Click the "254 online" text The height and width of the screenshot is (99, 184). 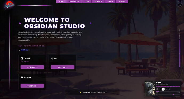tap(25, 62)
